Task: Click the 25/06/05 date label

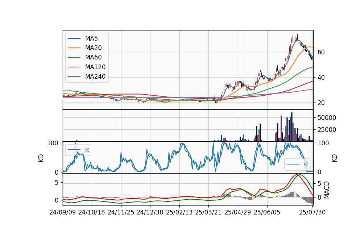Action: pos(267,212)
